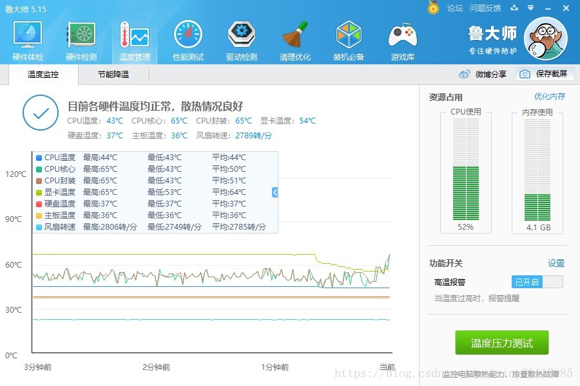580x386 pixels.
Task: Toggle CPU核心 green legend swatch
Action: [39, 169]
